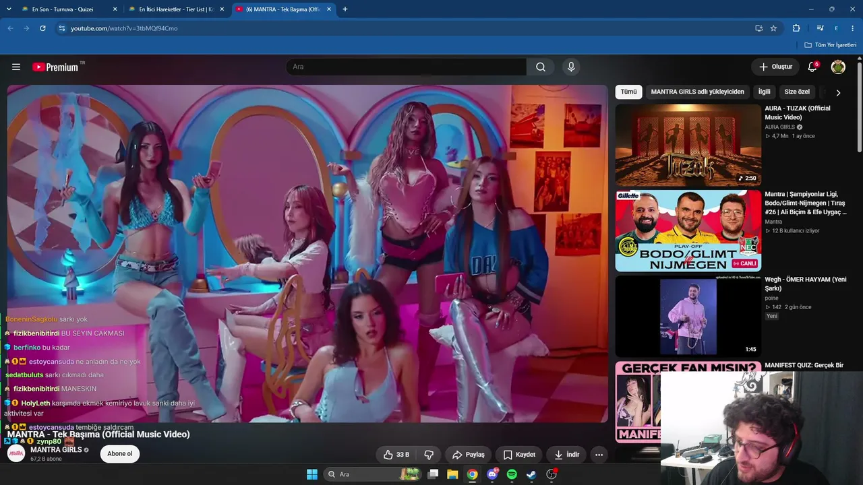Show more filter chips with arrow
The image size is (863, 485).
click(x=838, y=92)
